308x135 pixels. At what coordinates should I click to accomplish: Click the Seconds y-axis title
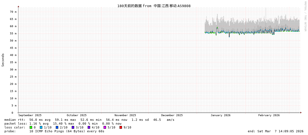pos(3,60)
